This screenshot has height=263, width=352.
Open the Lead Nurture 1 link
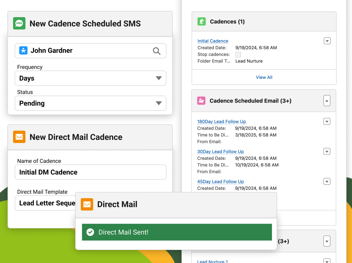[212, 261]
